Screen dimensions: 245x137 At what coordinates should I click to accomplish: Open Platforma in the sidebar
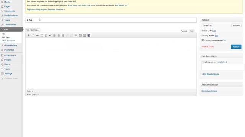(9, 50)
